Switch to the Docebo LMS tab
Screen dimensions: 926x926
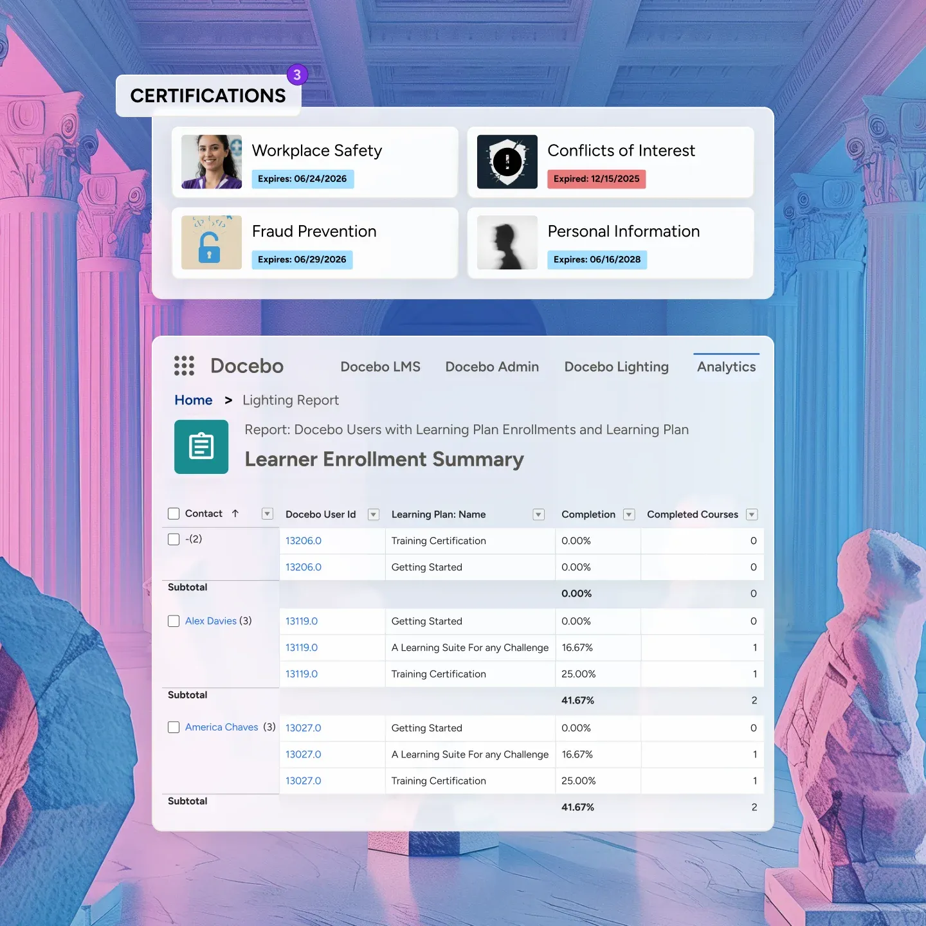pos(380,367)
